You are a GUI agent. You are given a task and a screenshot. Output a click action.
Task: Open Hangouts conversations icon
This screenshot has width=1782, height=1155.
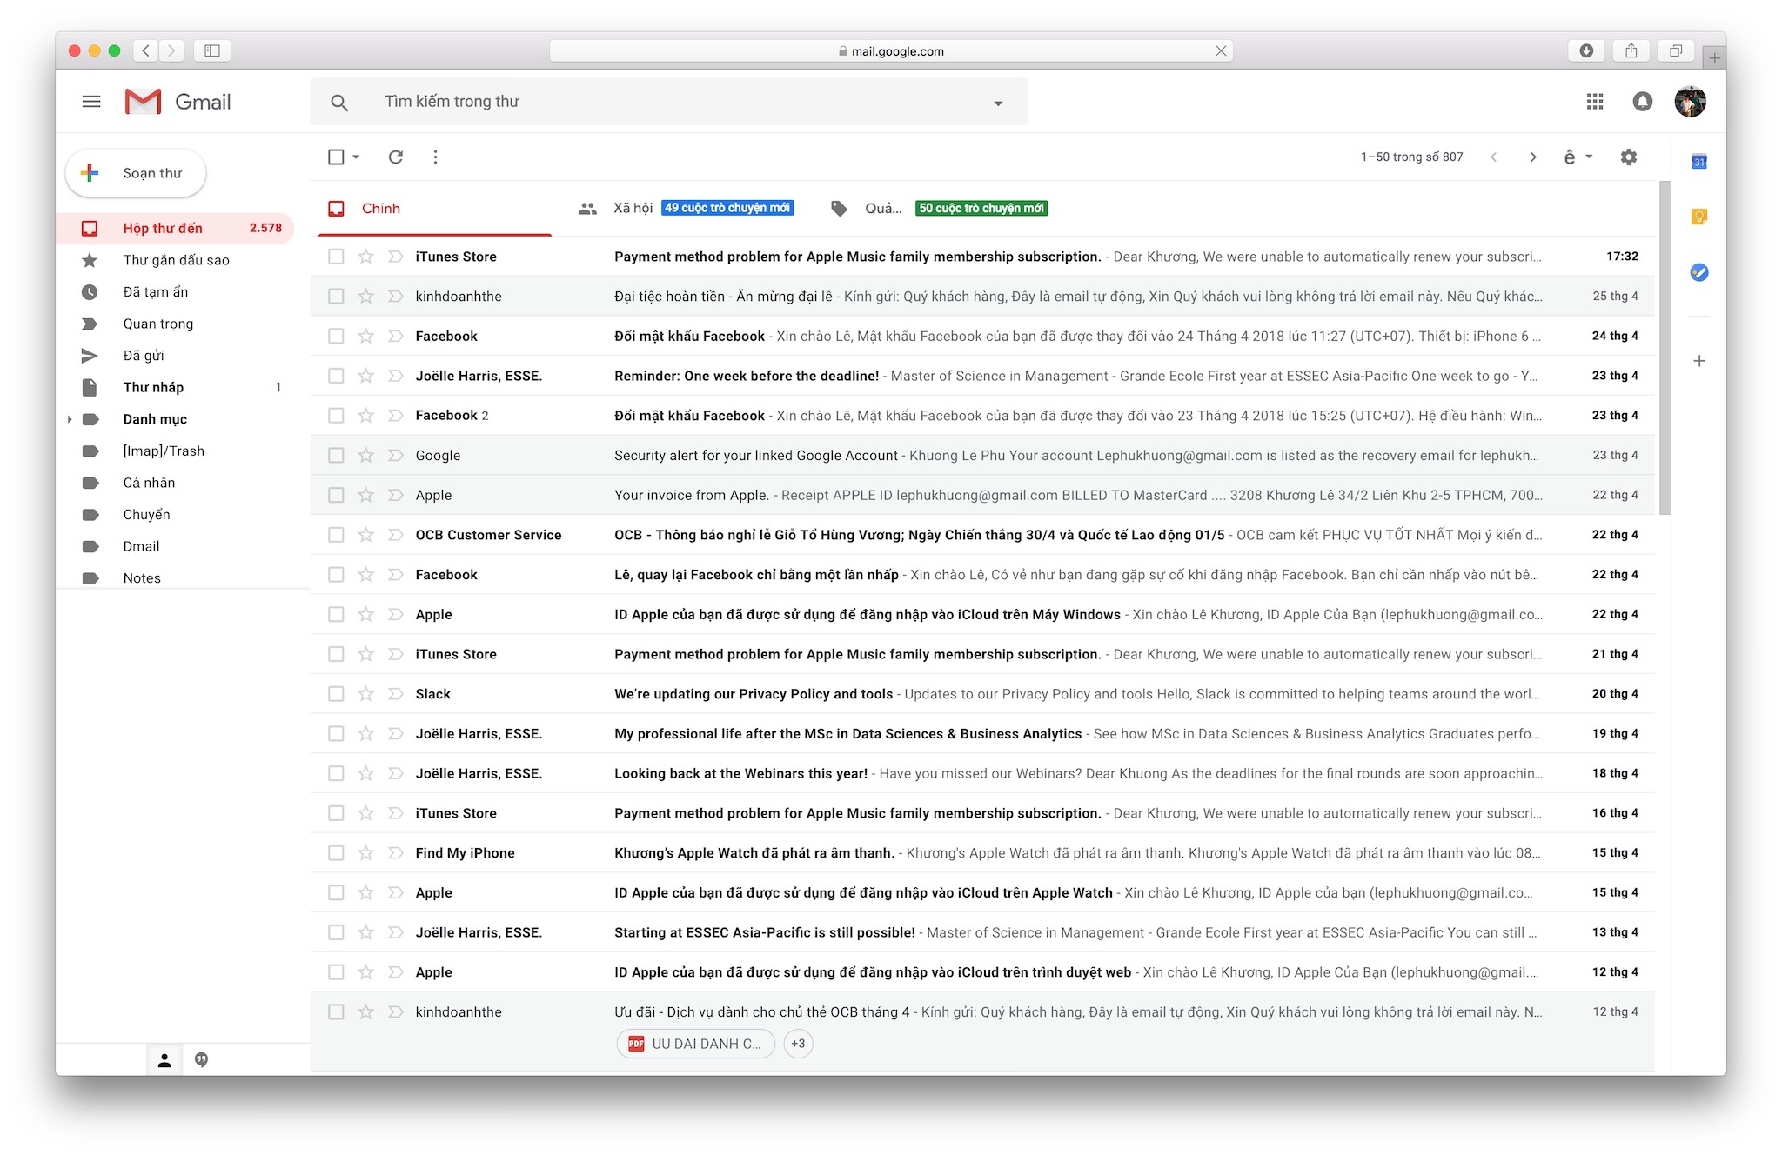201,1059
